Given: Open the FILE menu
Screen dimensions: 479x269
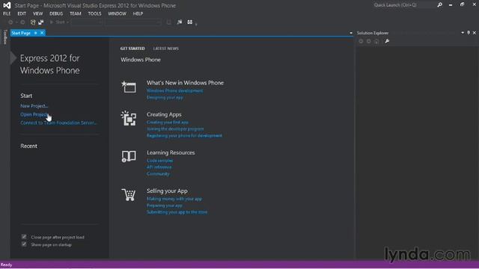Looking at the screenshot, I should (x=7, y=13).
